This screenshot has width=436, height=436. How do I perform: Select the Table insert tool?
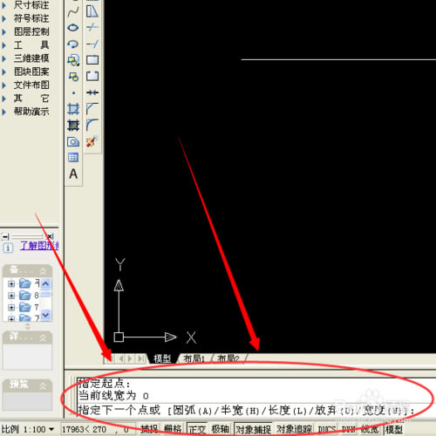73,158
